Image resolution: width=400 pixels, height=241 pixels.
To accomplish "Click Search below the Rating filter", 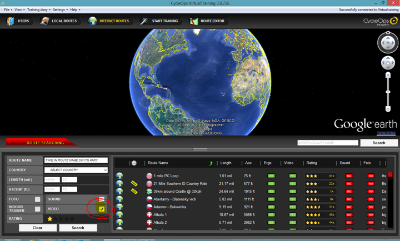I will point(78,228).
